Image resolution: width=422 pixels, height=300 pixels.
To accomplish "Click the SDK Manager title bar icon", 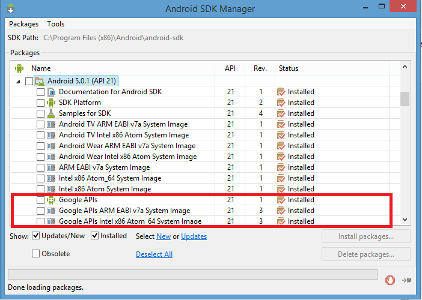I will coord(10,8).
